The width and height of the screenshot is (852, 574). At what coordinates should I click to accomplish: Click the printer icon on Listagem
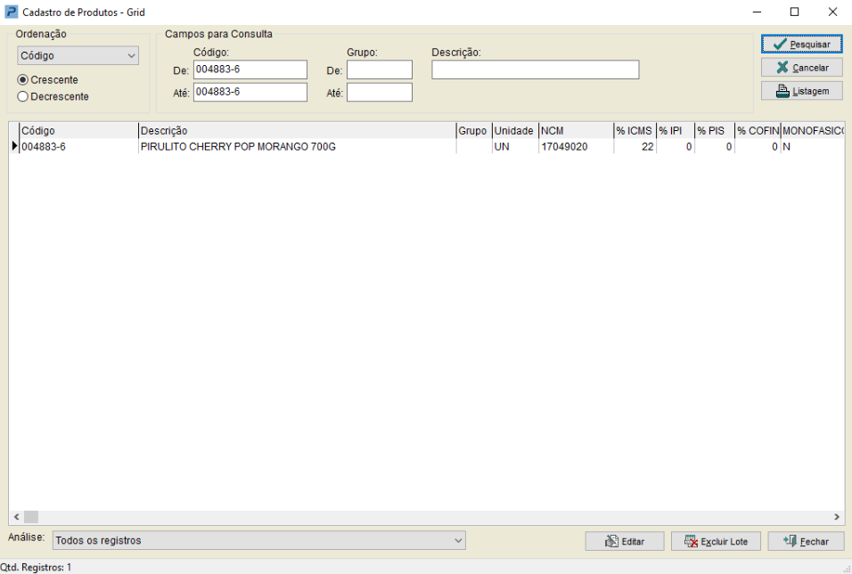782,91
